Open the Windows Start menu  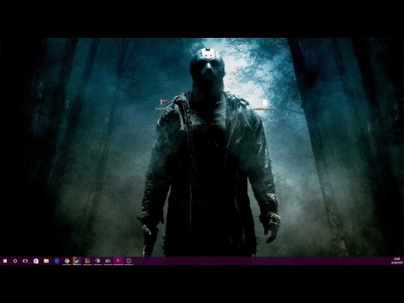click(5, 261)
